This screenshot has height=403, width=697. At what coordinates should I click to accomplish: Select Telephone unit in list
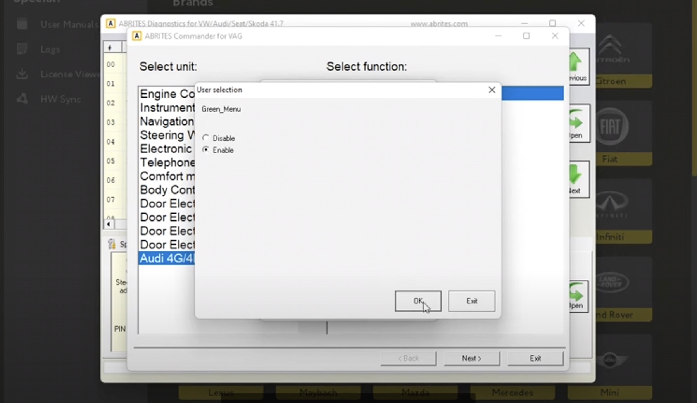point(167,162)
